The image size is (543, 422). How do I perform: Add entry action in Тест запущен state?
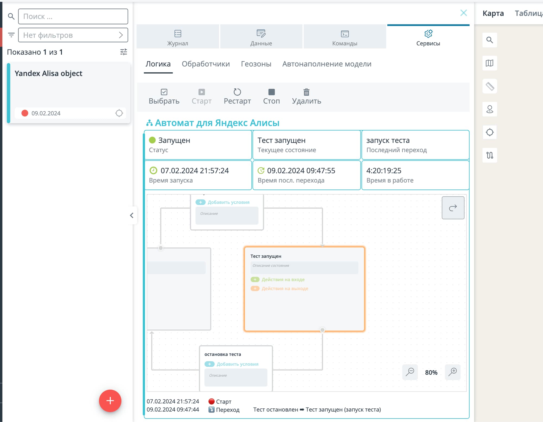[282, 280]
